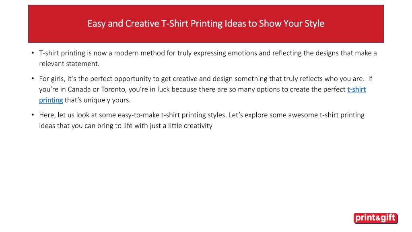Click the slide title about T-Shirt Printing Ideas
Viewport: 412px width, 232px height.
coord(206,24)
